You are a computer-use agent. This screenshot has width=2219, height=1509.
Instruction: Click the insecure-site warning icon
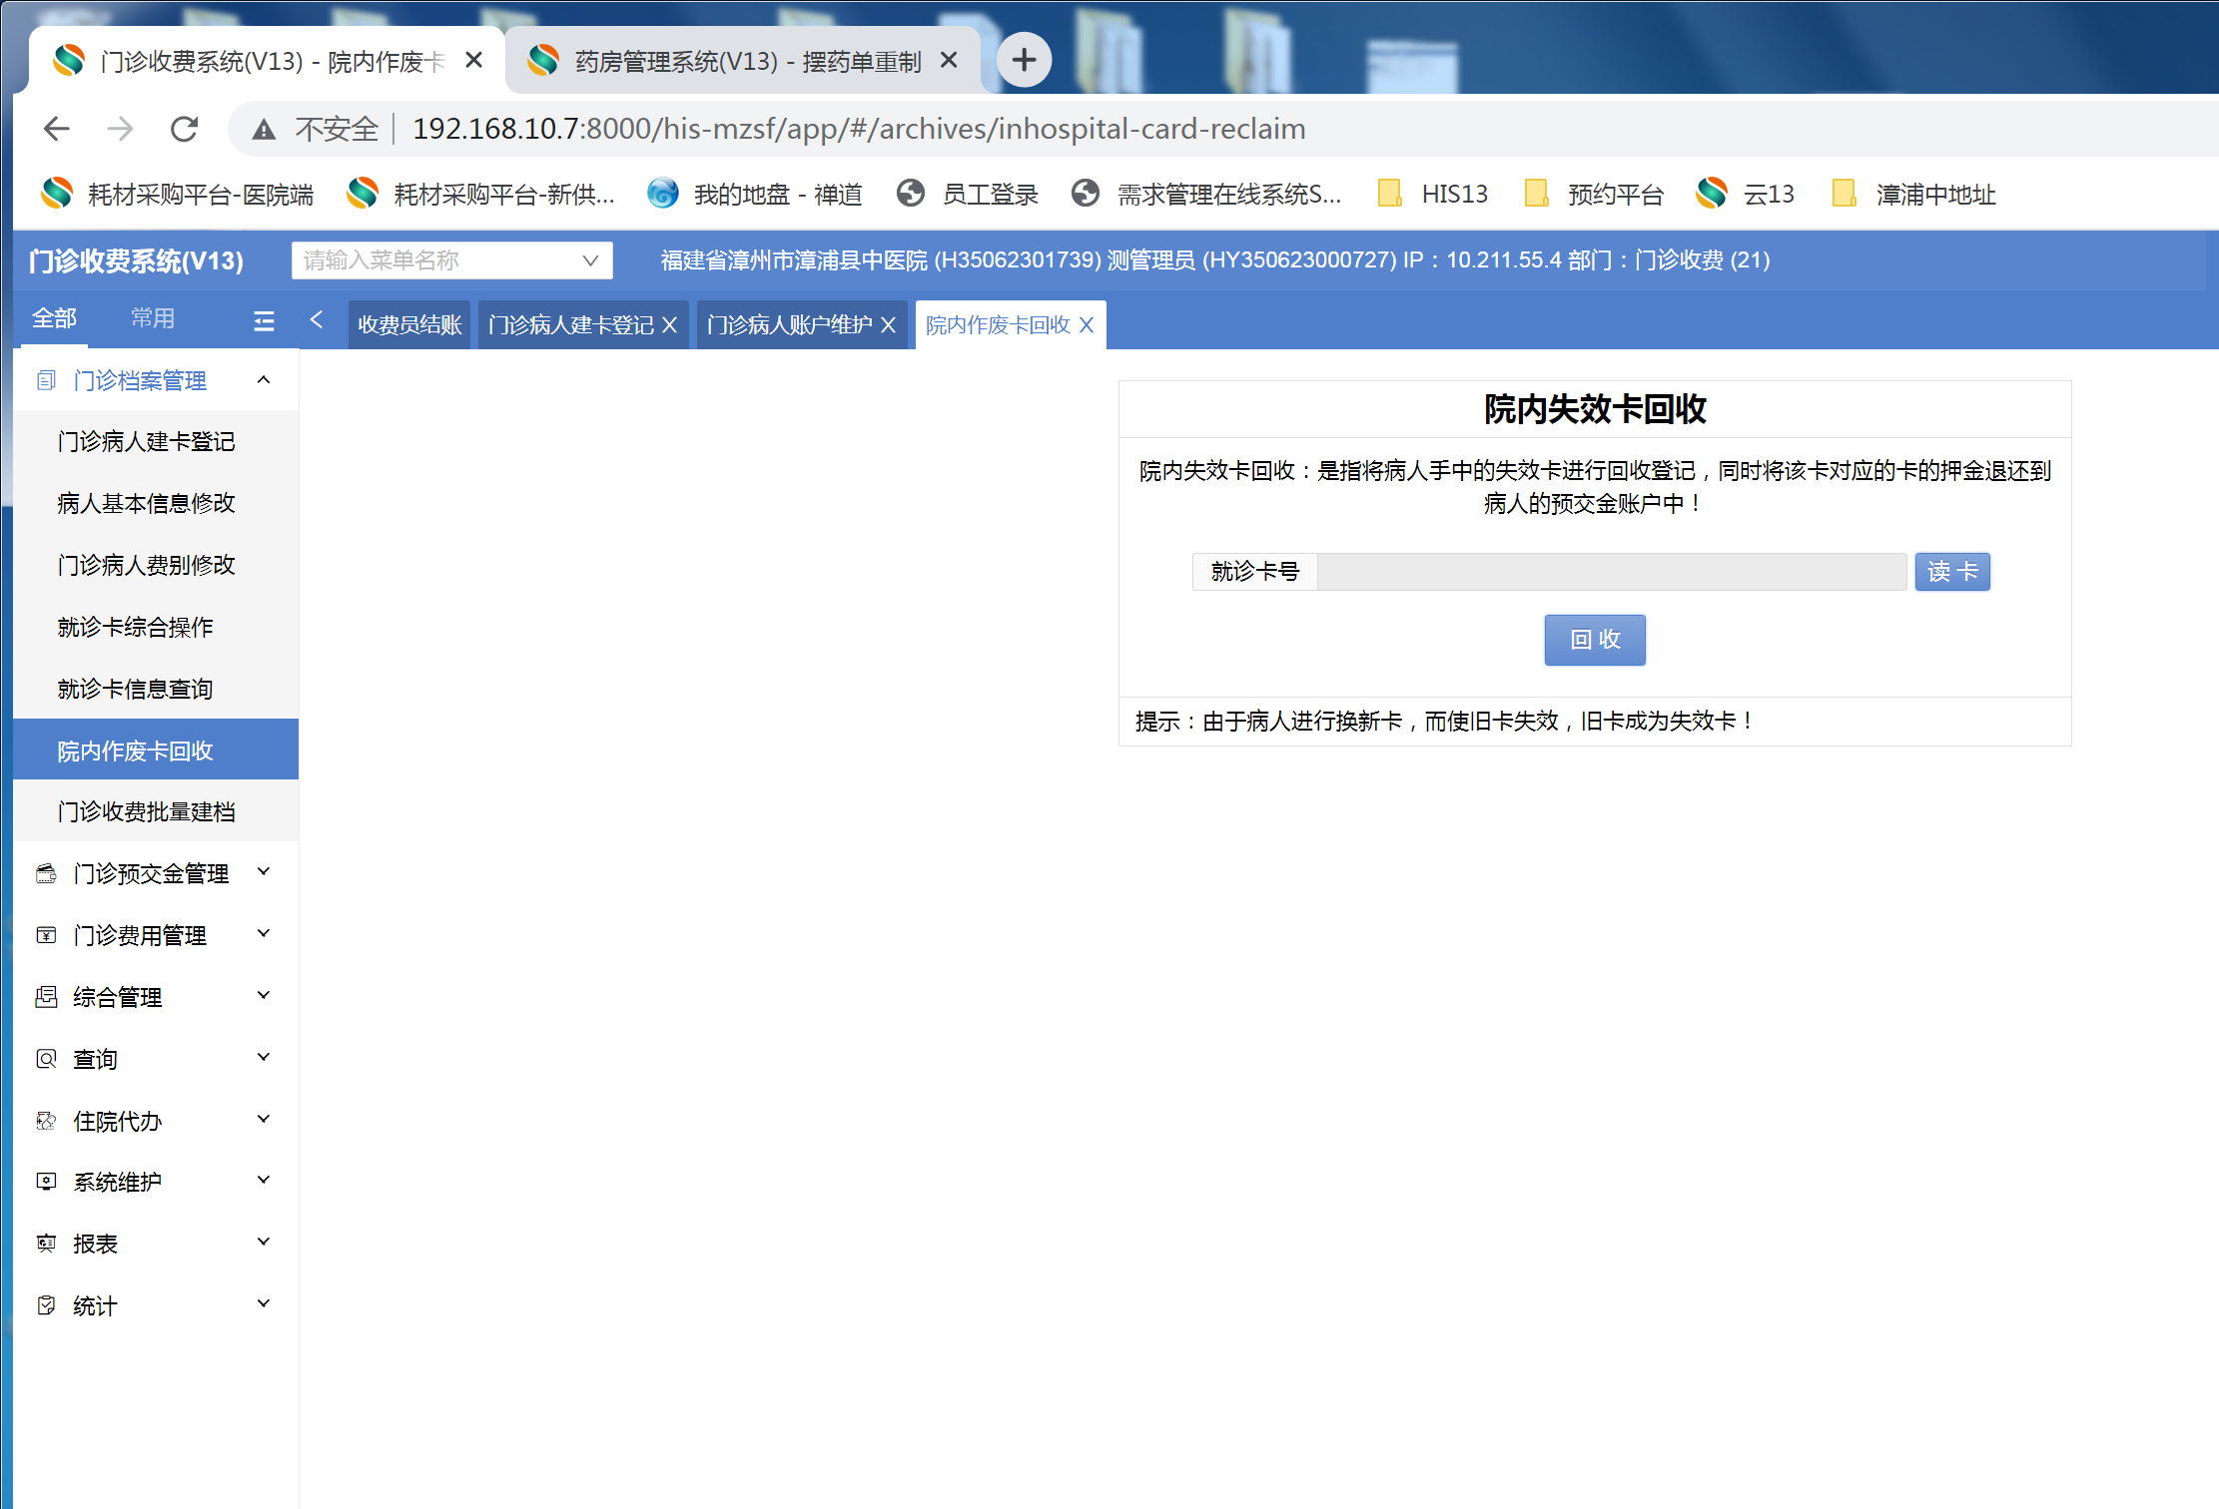click(x=264, y=130)
